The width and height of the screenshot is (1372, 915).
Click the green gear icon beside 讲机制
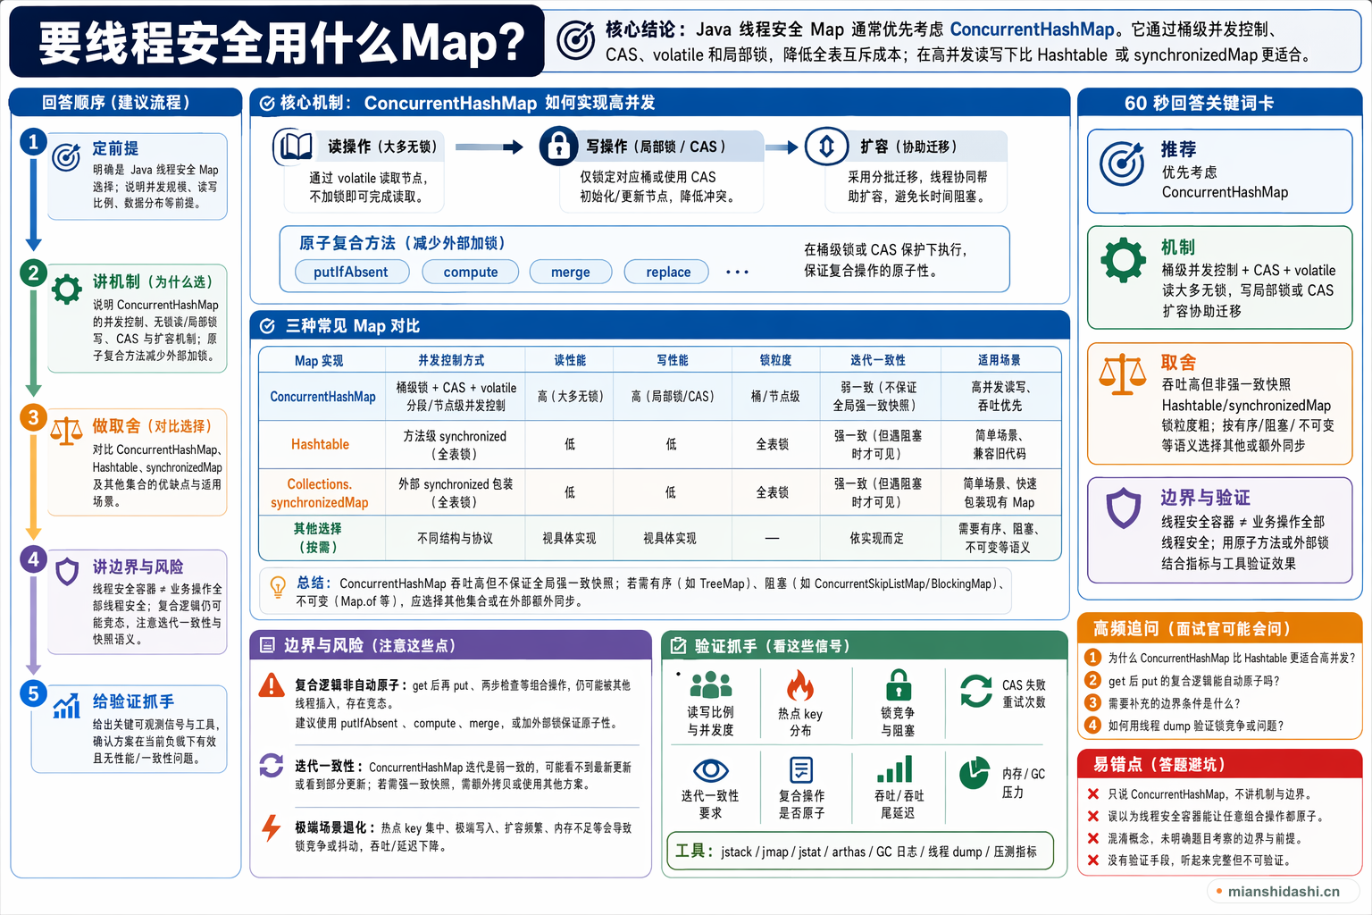click(67, 290)
